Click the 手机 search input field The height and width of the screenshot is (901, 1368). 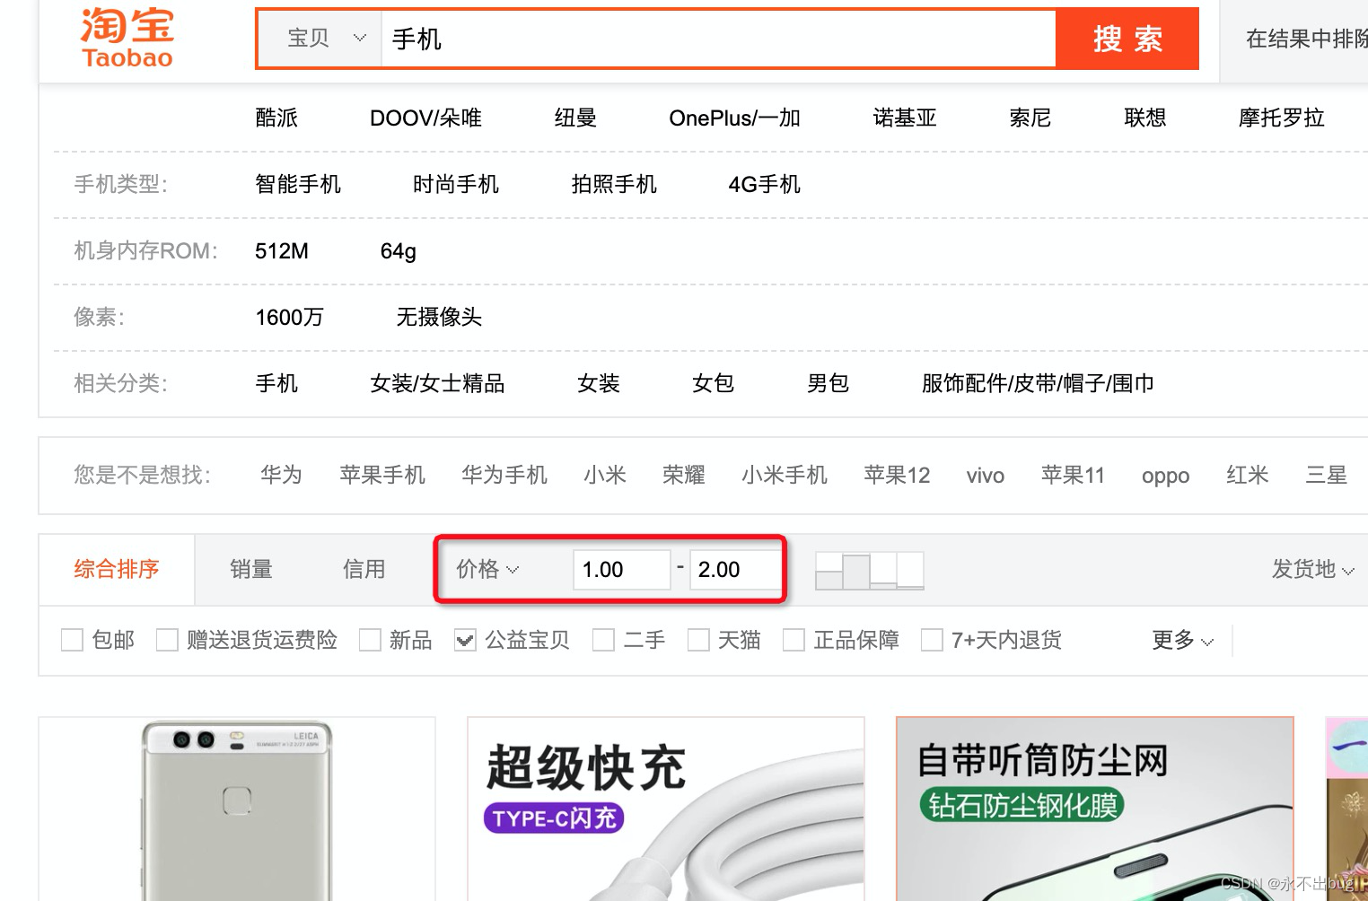(719, 39)
